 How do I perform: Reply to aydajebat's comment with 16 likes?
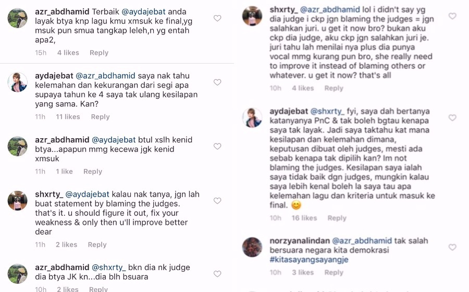(337, 218)
